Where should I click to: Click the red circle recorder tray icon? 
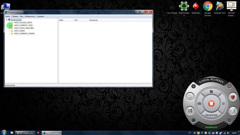206,133
